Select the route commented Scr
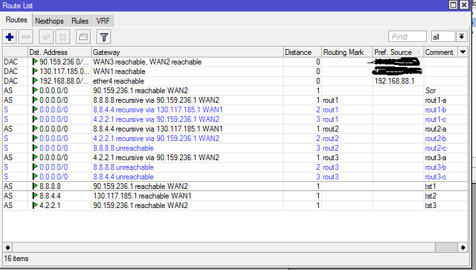 pyautogui.click(x=235, y=91)
